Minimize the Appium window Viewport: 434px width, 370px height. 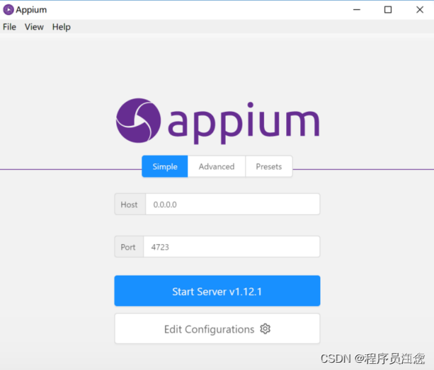[x=357, y=10]
